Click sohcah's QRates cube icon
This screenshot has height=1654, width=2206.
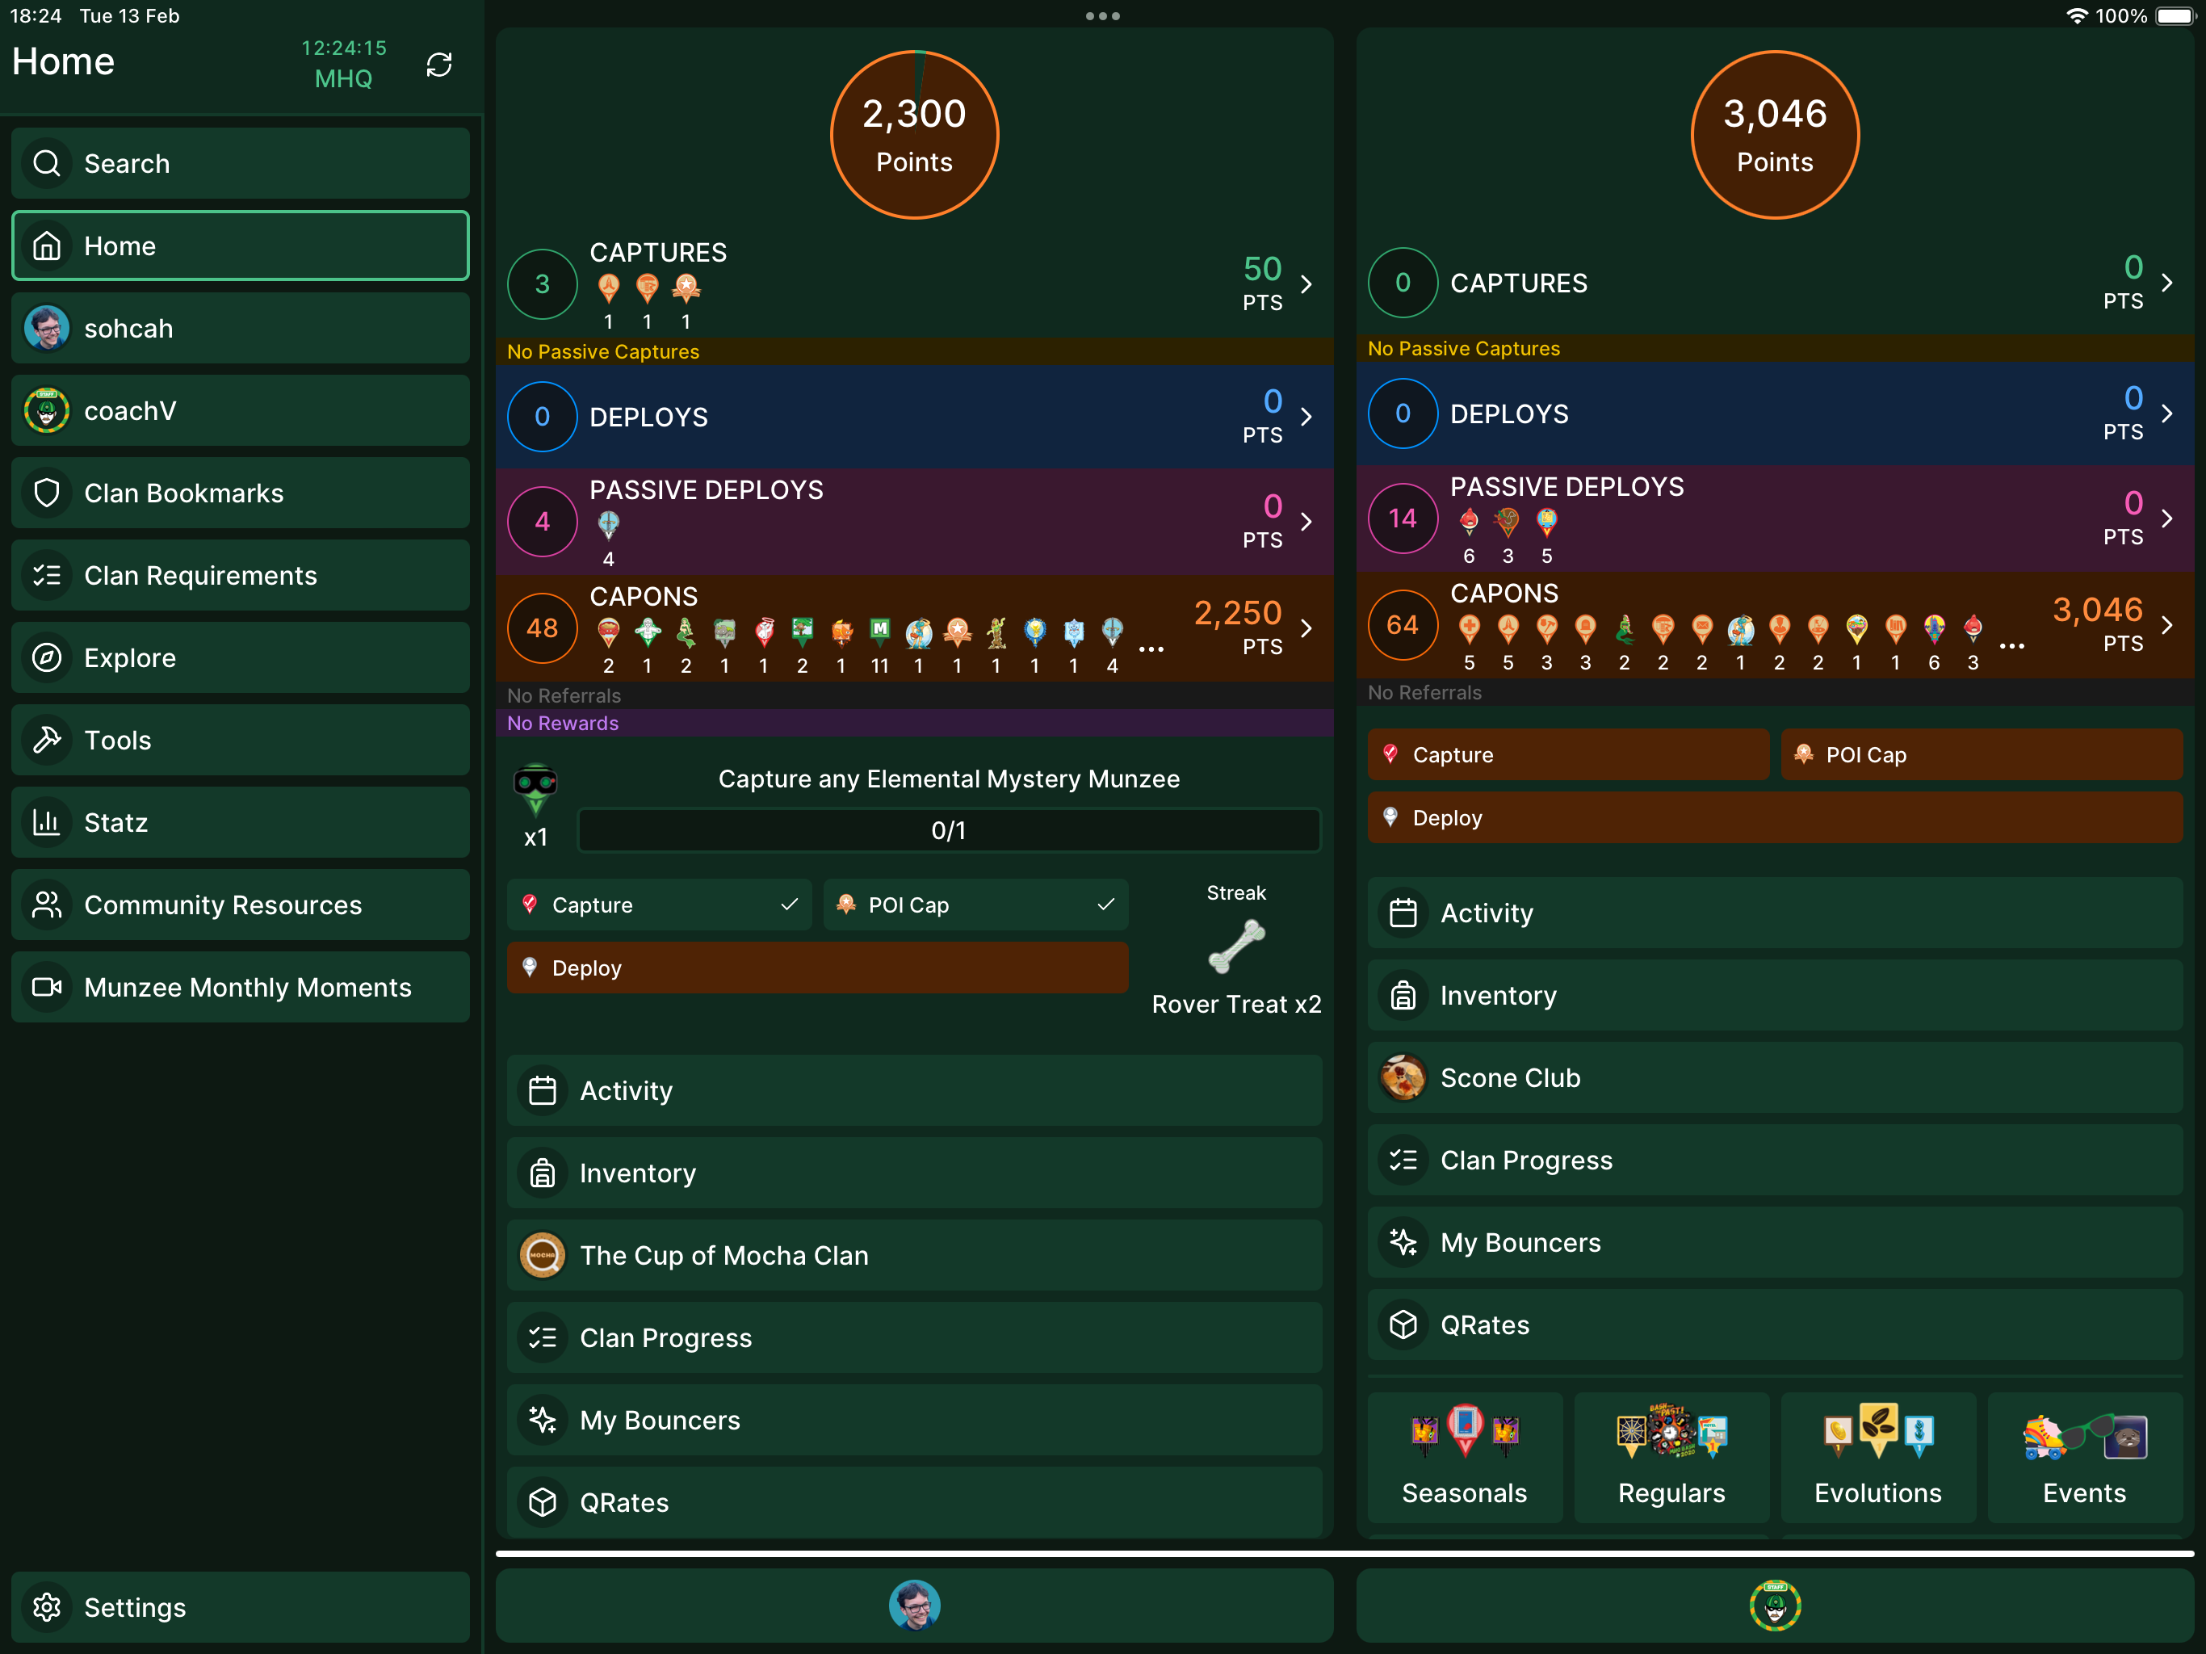543,1502
